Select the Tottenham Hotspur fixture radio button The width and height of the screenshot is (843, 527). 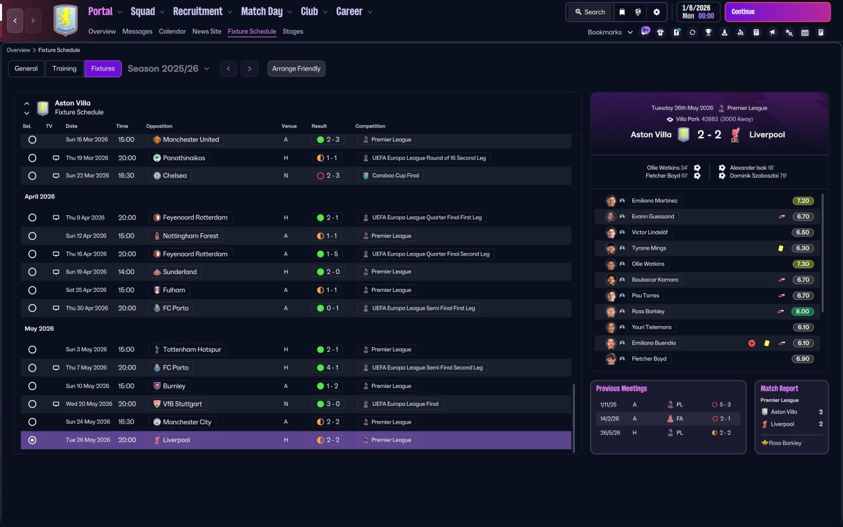click(x=32, y=350)
